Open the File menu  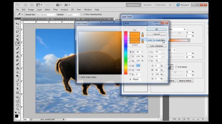pyautogui.click(x=17, y=10)
